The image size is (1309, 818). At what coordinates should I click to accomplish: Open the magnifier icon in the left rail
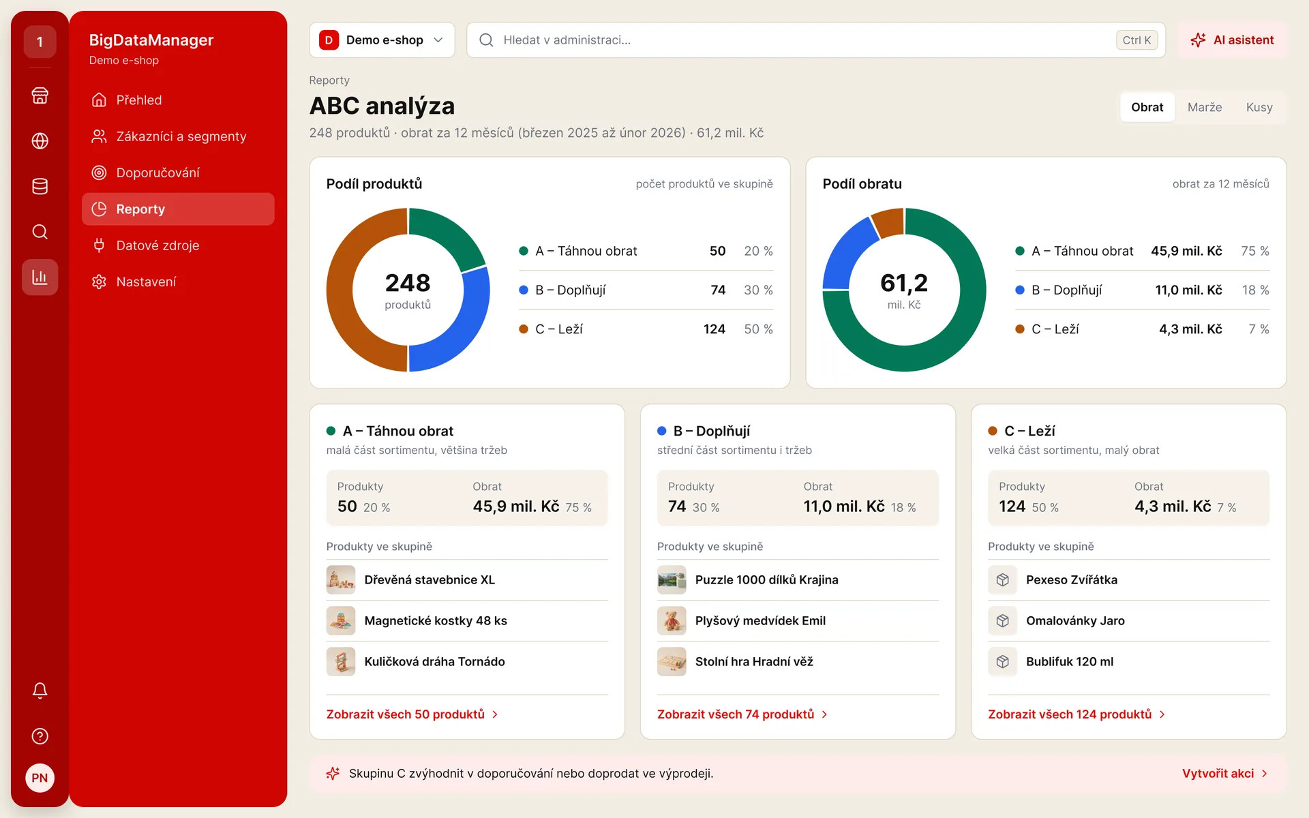pyautogui.click(x=40, y=232)
